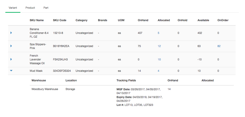Click the SKU Code column header
Viewport: 245px width, 117px height.
(x=59, y=20)
